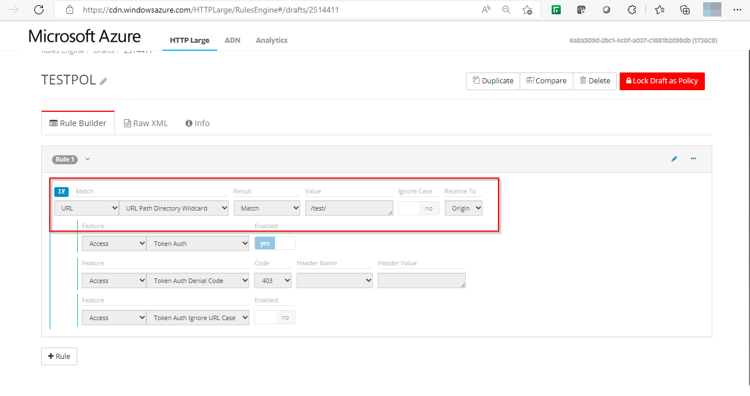Switch to the ADN tab
The width and height of the screenshot is (750, 396).
point(233,41)
